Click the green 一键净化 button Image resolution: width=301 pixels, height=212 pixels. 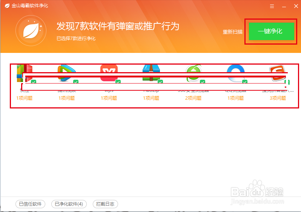(x=272, y=31)
